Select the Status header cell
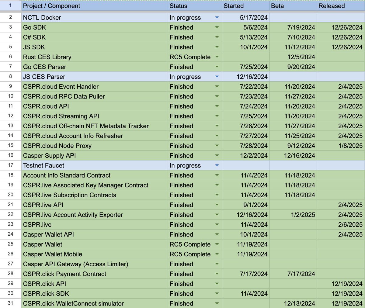The image size is (365, 308). click(195, 6)
